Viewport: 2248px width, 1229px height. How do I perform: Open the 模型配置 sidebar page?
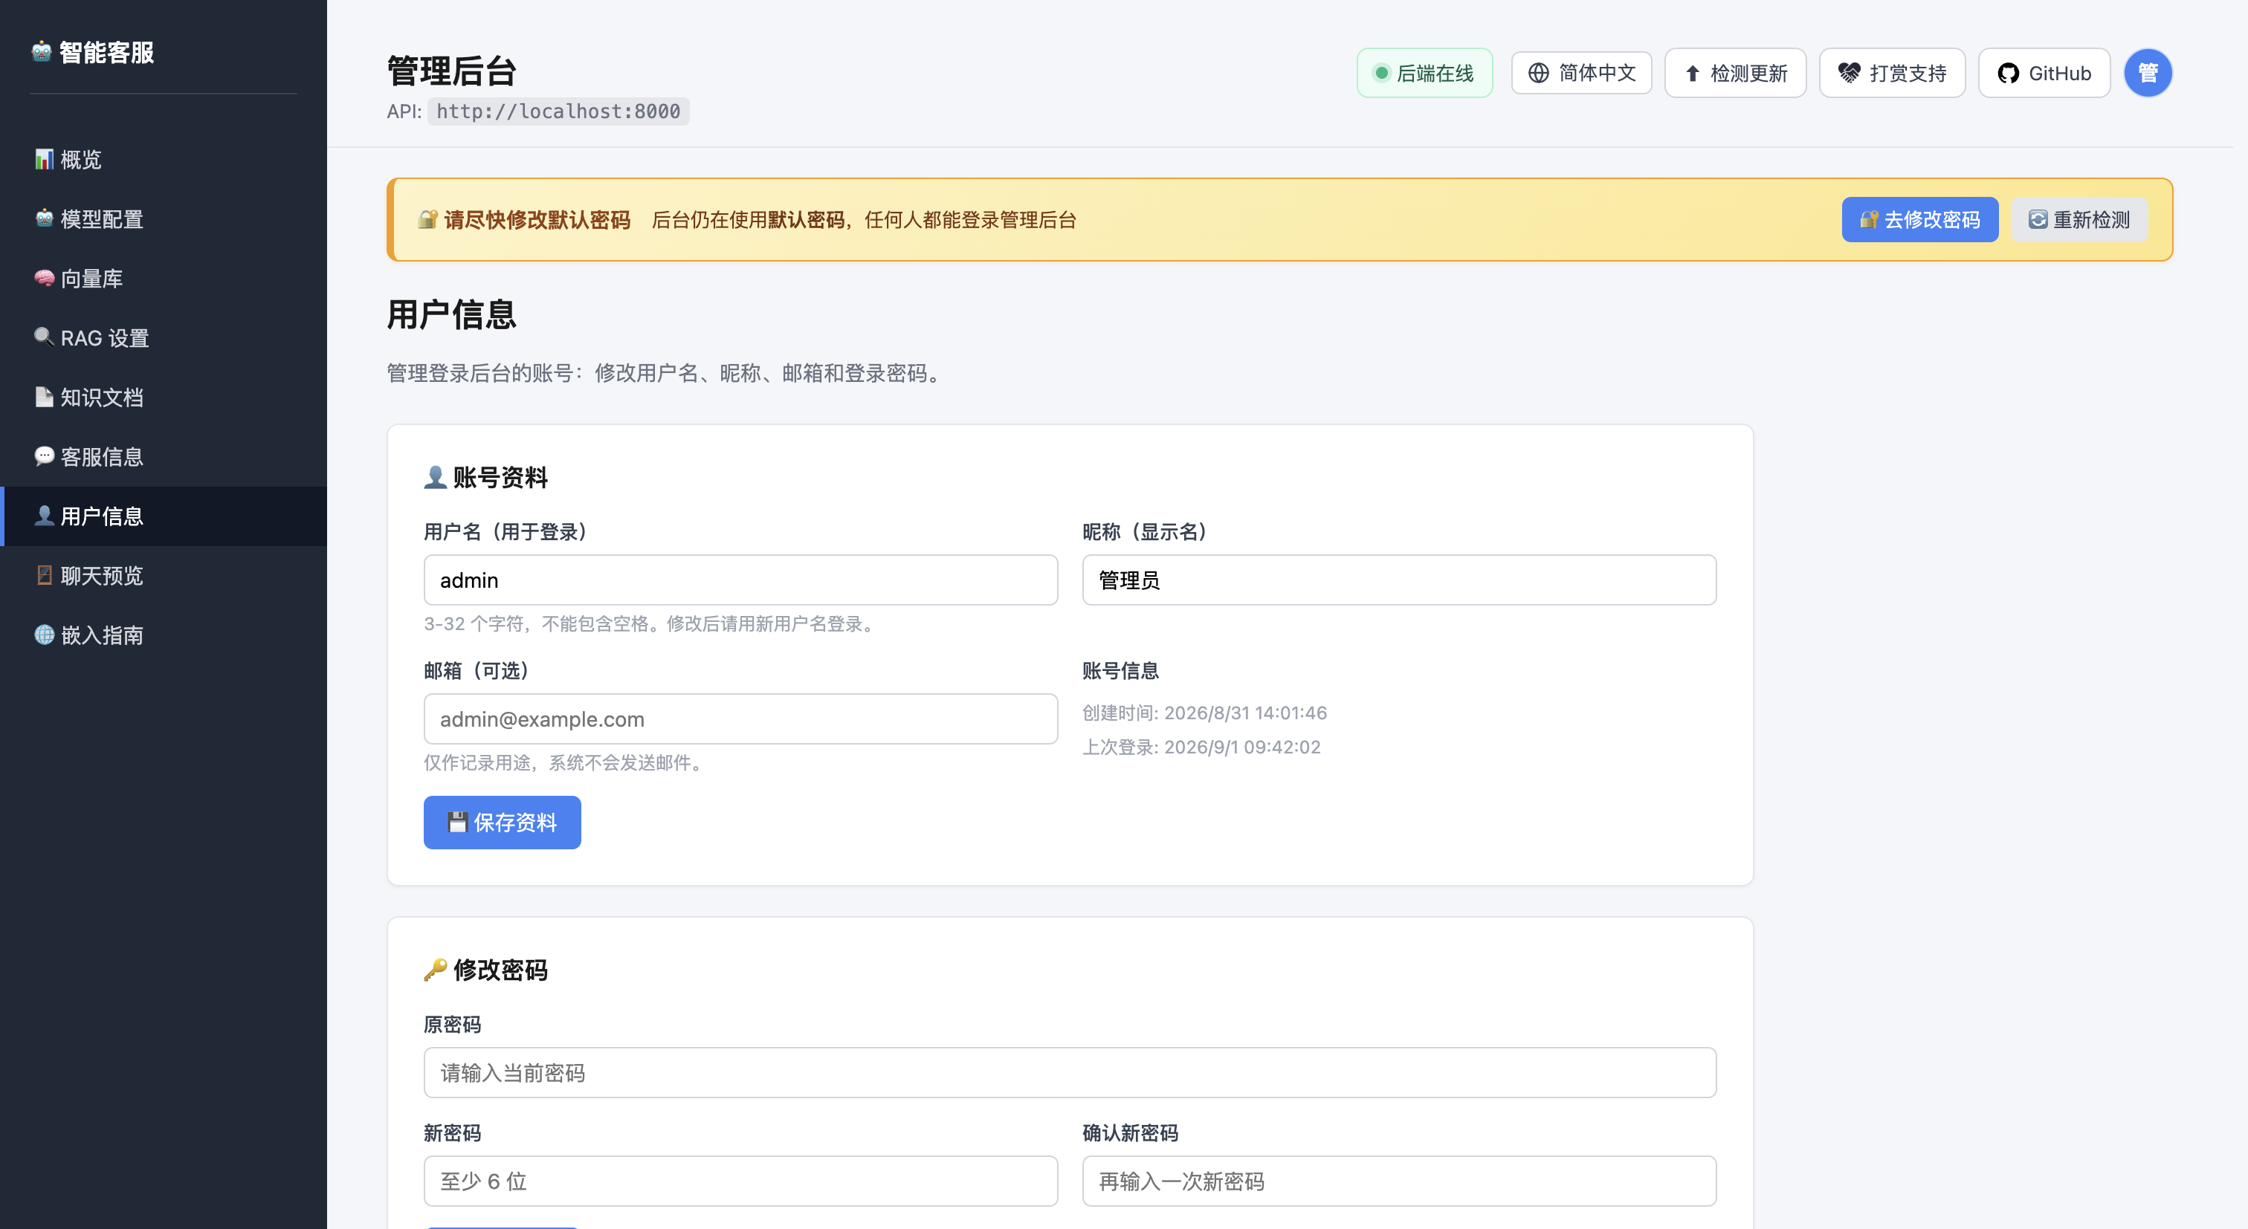click(x=164, y=219)
